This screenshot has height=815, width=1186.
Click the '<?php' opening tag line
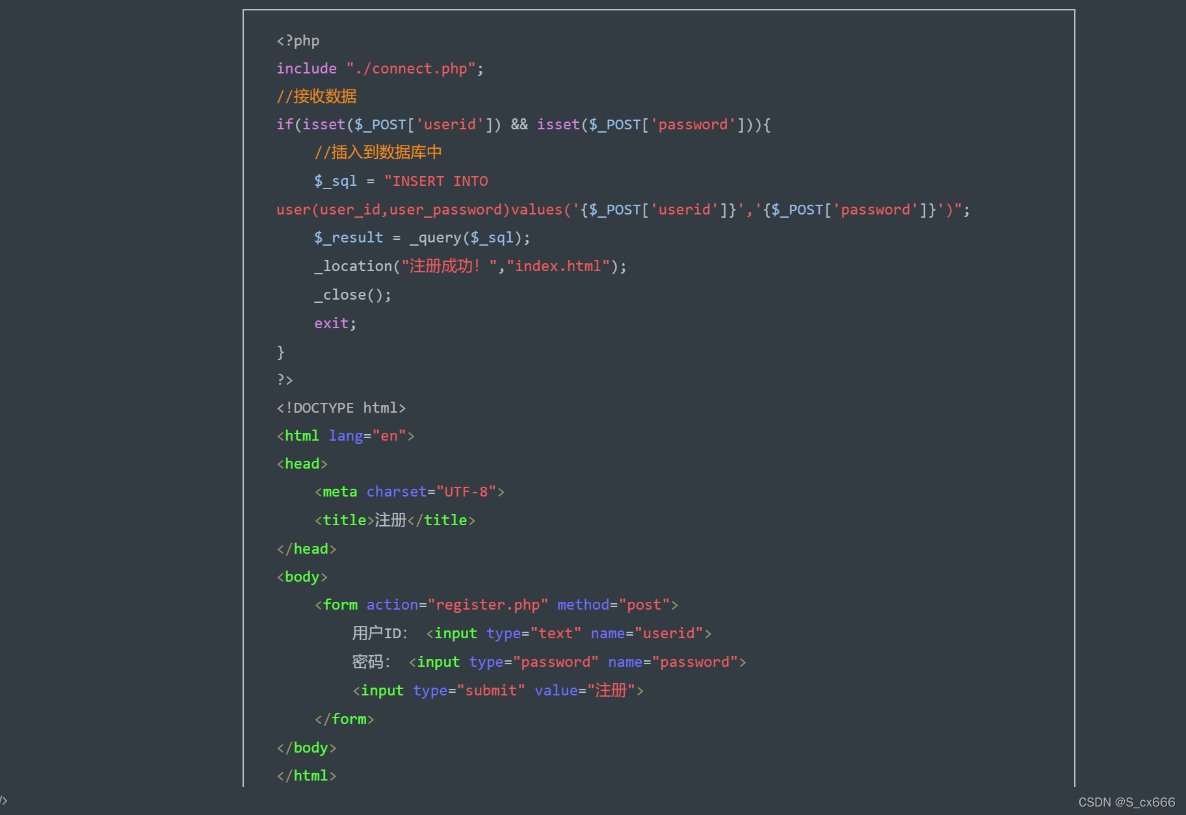298,40
